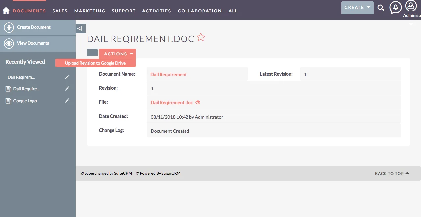Open the SUPPORT menu
This screenshot has width=421, height=217.
pos(124,11)
